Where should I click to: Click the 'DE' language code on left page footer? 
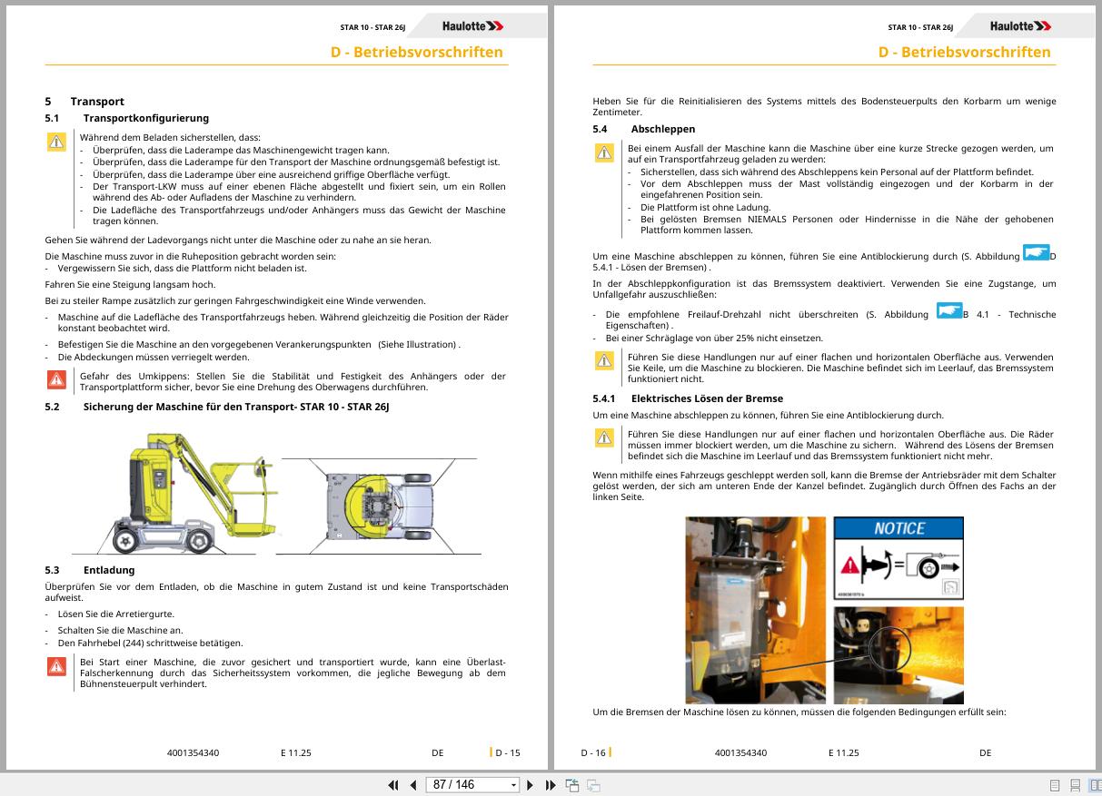[438, 752]
